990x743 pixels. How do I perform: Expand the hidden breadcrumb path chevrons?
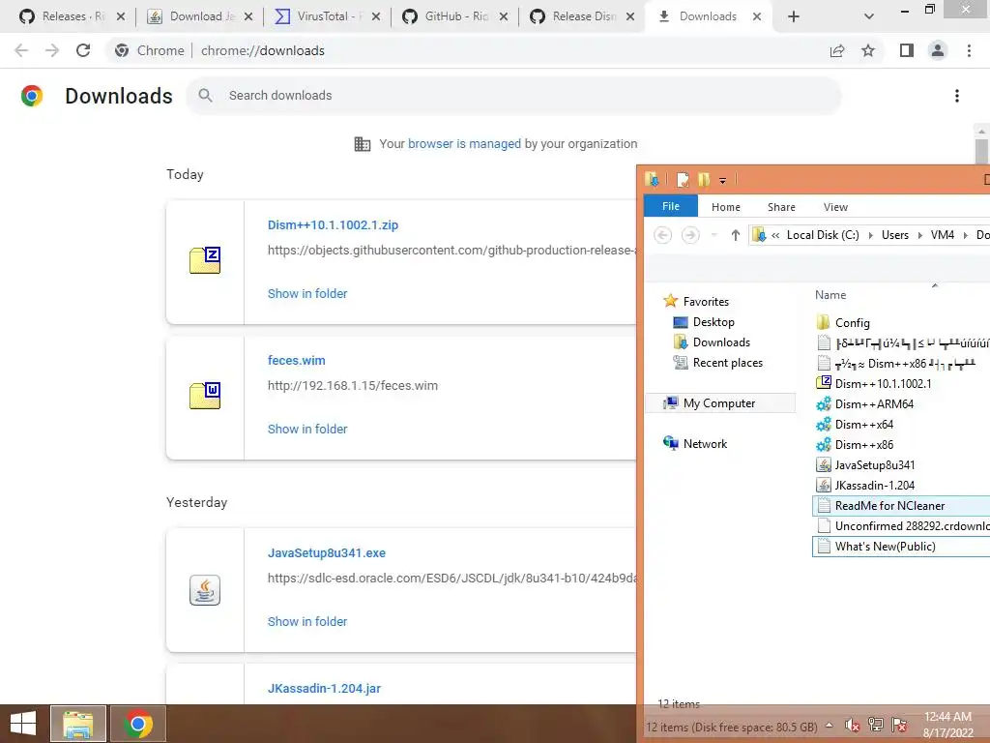[775, 235]
